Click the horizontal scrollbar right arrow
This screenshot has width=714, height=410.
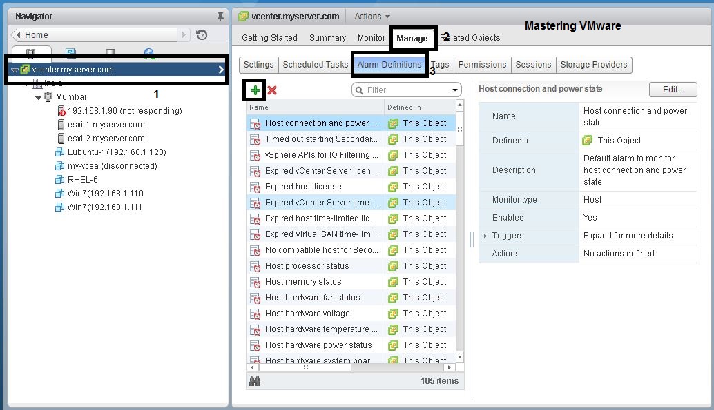pos(450,367)
